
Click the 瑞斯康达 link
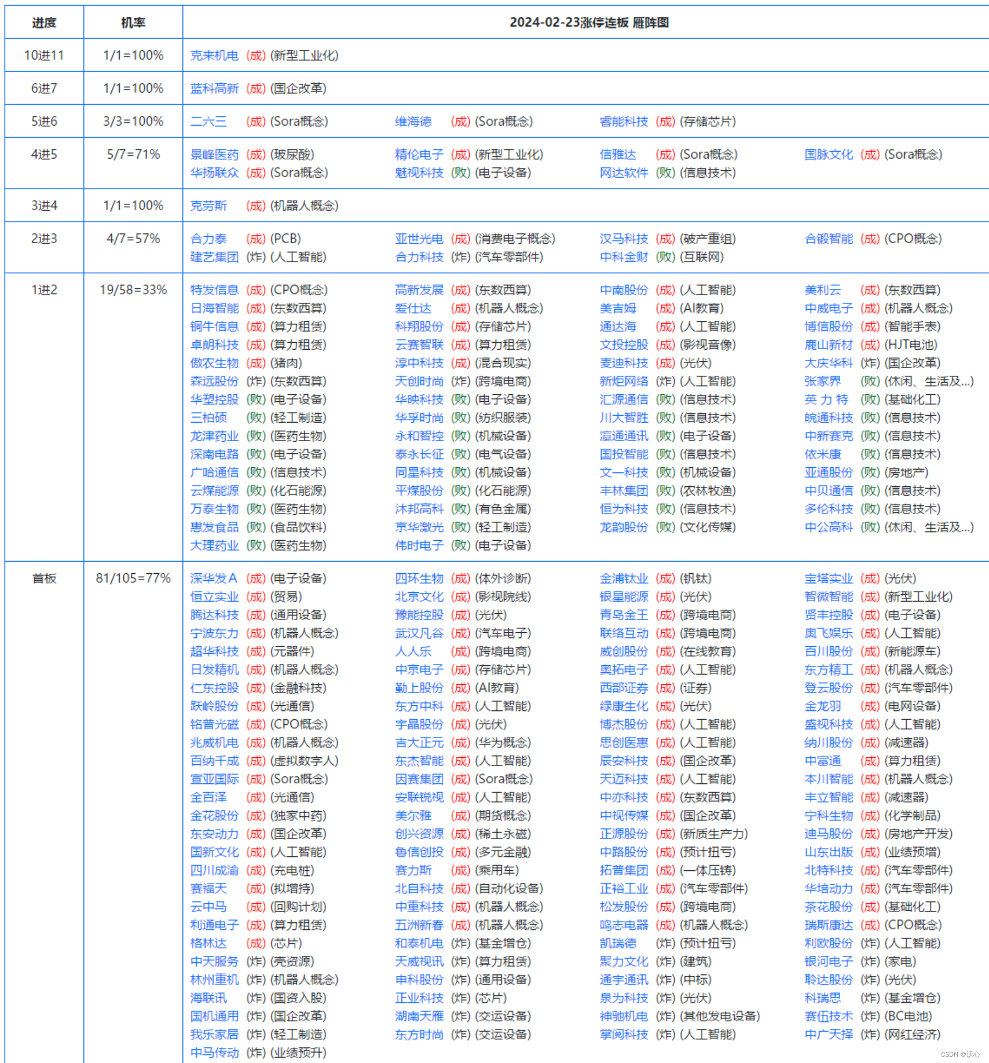(829, 925)
